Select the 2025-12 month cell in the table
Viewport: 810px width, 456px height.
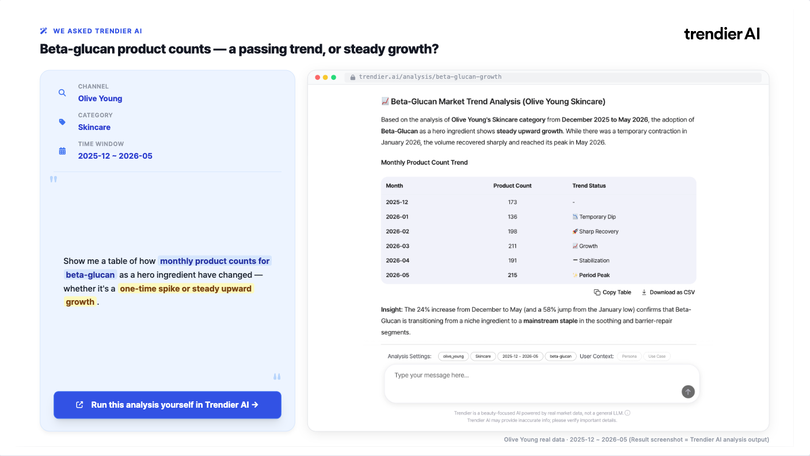[x=397, y=202]
